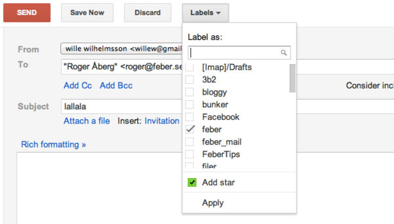This screenshot has width=394, height=224.
Task: Check the Facebook label checkbox
Action: pos(190,117)
